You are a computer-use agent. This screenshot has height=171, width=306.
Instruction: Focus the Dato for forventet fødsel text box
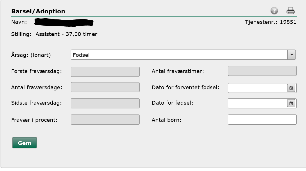tap(257, 88)
